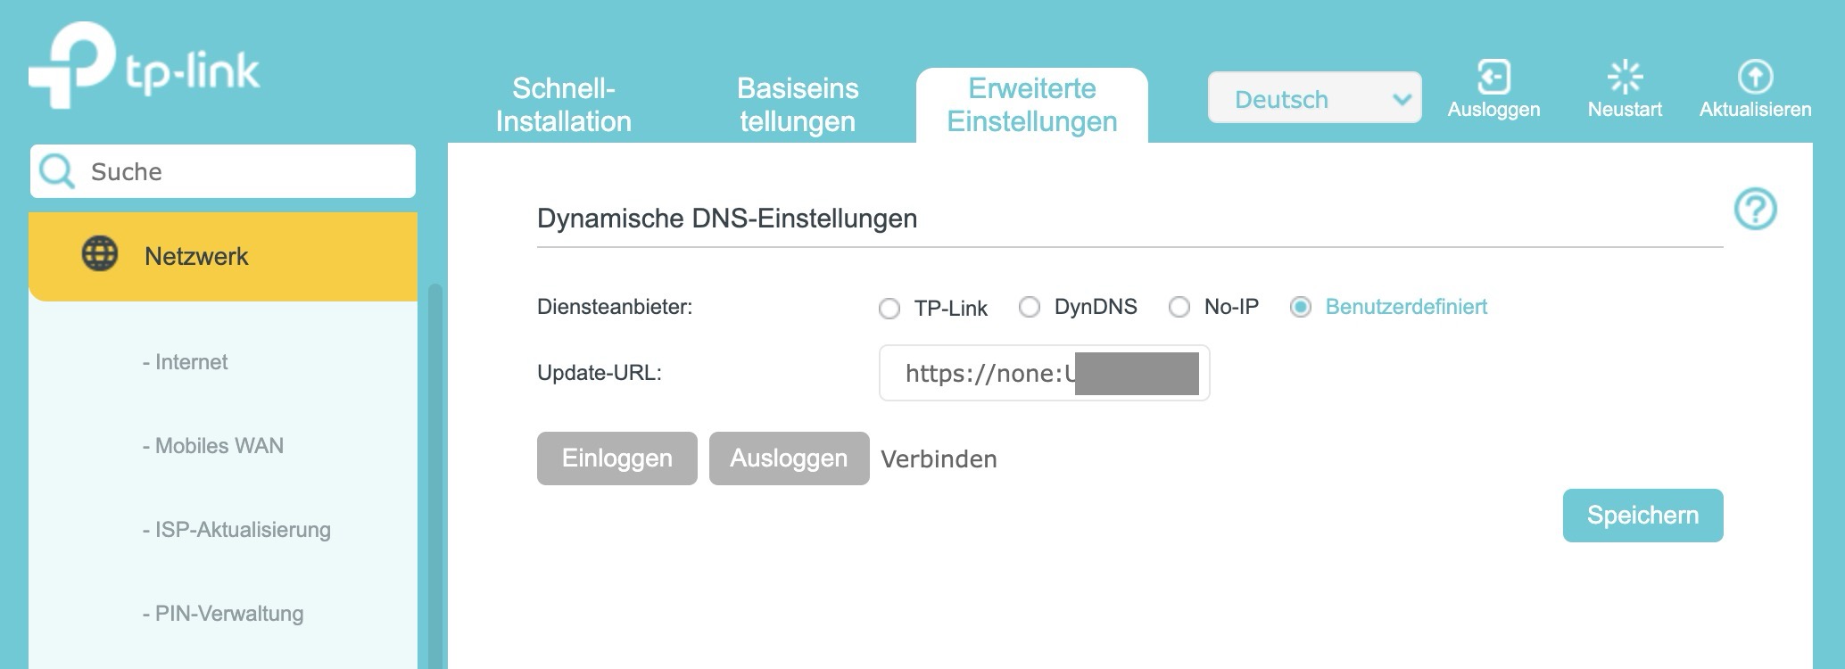Click the Einloggen button
The image size is (1845, 669).
616,458
